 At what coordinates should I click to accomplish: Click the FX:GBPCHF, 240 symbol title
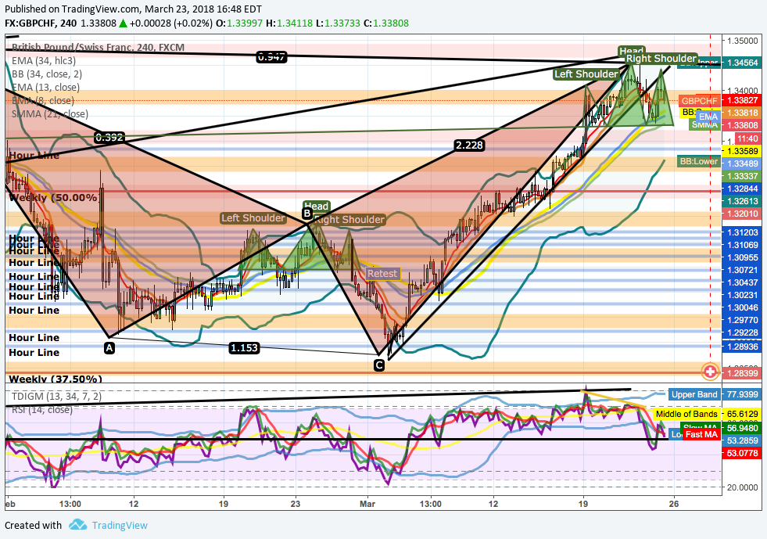(41, 23)
